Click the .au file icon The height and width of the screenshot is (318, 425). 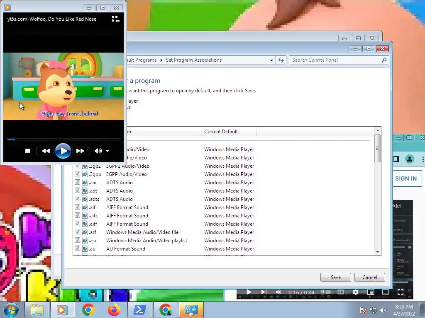tap(85, 249)
